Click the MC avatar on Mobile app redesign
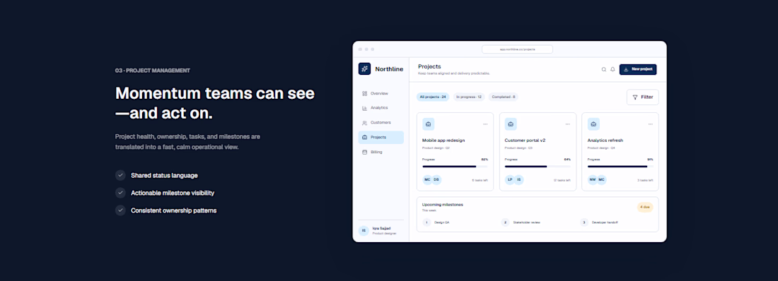Image resolution: width=778 pixels, height=281 pixels. pyautogui.click(x=427, y=180)
